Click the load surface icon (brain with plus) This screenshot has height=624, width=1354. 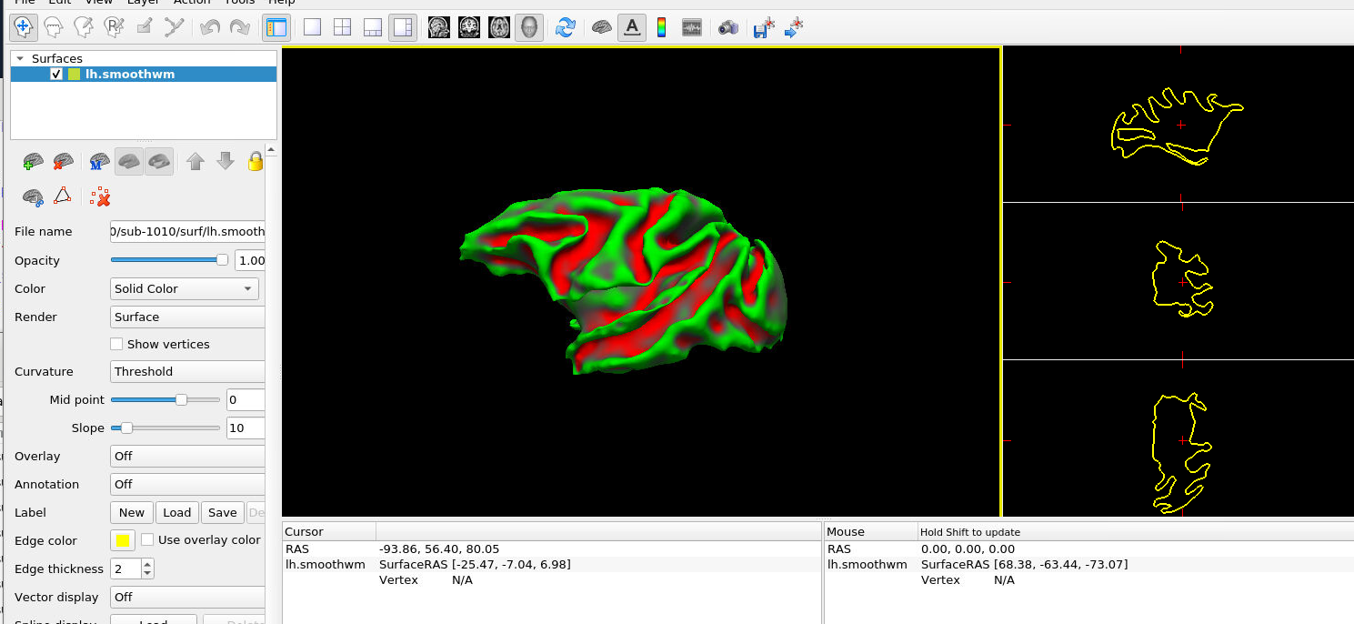pyautogui.click(x=33, y=162)
